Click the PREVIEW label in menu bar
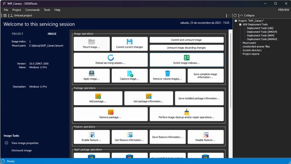 point(284,10)
